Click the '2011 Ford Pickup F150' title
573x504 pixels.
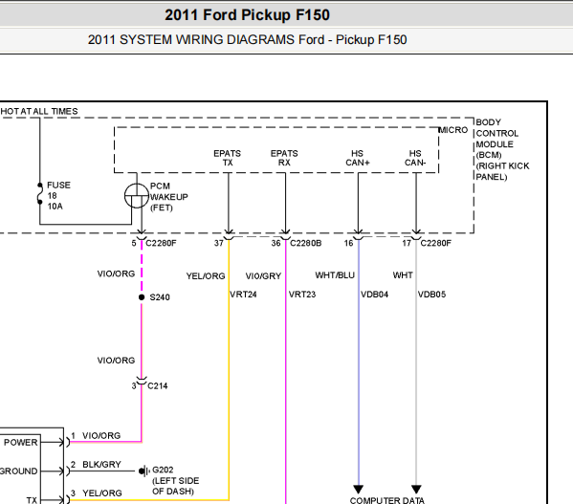coord(247,15)
